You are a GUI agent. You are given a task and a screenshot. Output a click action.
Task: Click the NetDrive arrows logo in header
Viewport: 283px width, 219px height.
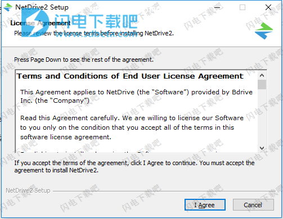click(x=264, y=31)
